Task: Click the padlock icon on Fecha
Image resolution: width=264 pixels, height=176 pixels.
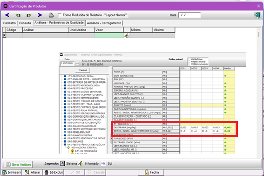Action: click(x=147, y=172)
